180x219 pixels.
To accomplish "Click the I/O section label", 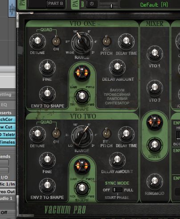I will click(4, 178).
